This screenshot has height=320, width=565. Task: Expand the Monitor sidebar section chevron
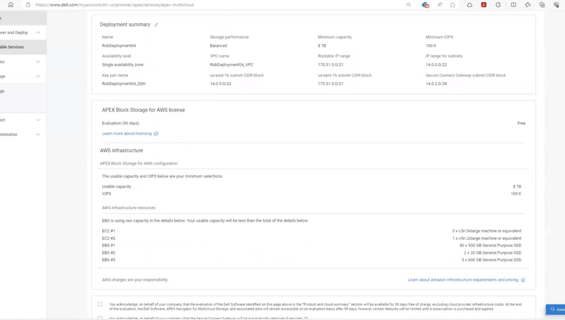pos(38,62)
